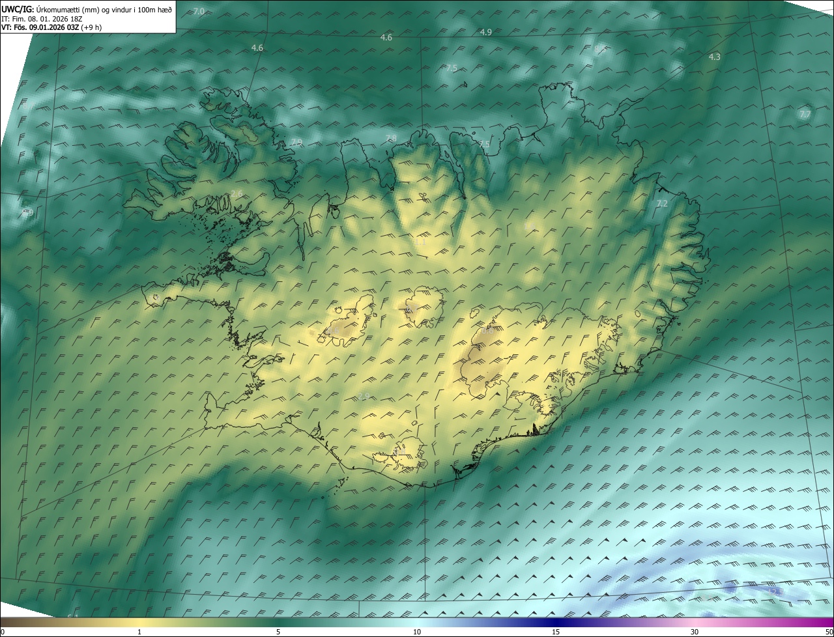The image size is (834, 637).
Task: Click the 7.0 precipitable water label
Action: tap(199, 12)
